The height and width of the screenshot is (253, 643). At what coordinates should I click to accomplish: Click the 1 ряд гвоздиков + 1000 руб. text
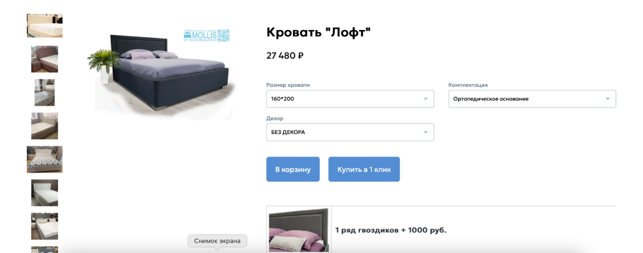coord(391,231)
